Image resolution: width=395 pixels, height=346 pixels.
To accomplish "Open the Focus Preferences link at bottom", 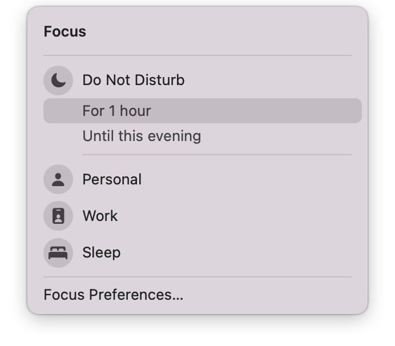I will coord(114,295).
